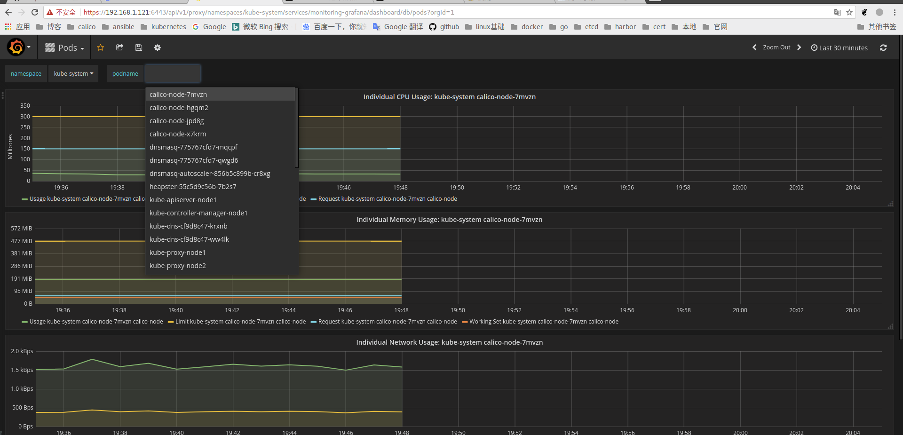Viewport: 903px width, 435px height.
Task: Open the Baidu 百度一下 bookmark
Action: (334, 26)
